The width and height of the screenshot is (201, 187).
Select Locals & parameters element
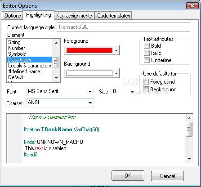click(x=30, y=66)
